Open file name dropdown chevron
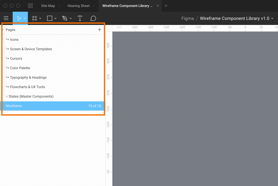278x186 pixels. tap(272, 18)
